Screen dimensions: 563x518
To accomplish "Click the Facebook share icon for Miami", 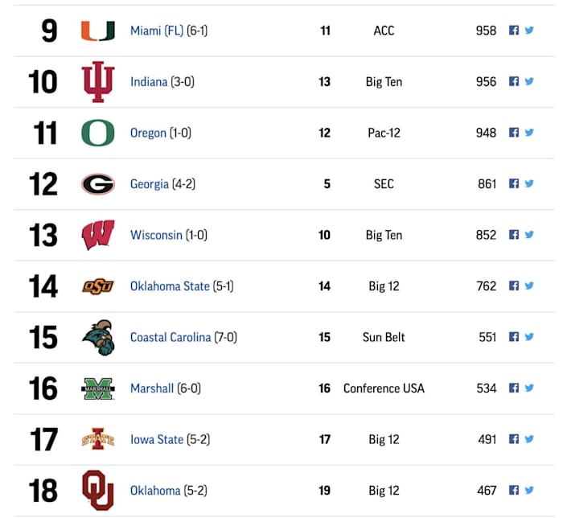I will coord(514,31).
